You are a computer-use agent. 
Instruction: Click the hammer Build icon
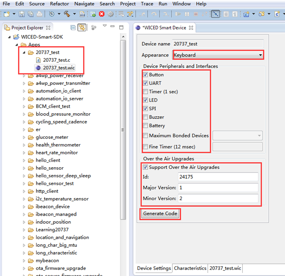point(67,14)
